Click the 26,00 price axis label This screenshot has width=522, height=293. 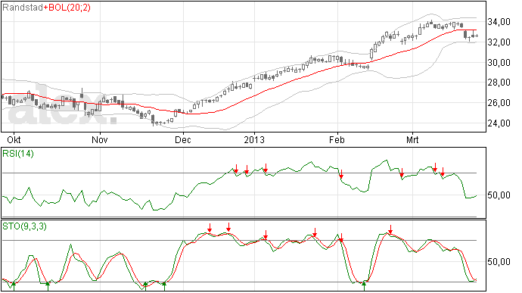pyautogui.click(x=499, y=103)
